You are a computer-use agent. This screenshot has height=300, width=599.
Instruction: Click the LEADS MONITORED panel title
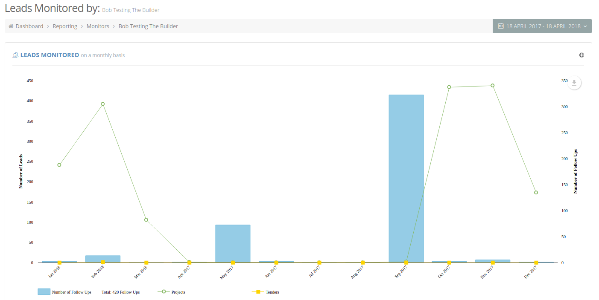pyautogui.click(x=50, y=55)
